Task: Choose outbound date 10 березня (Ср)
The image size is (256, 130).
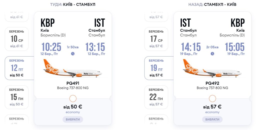Action: 17,39
